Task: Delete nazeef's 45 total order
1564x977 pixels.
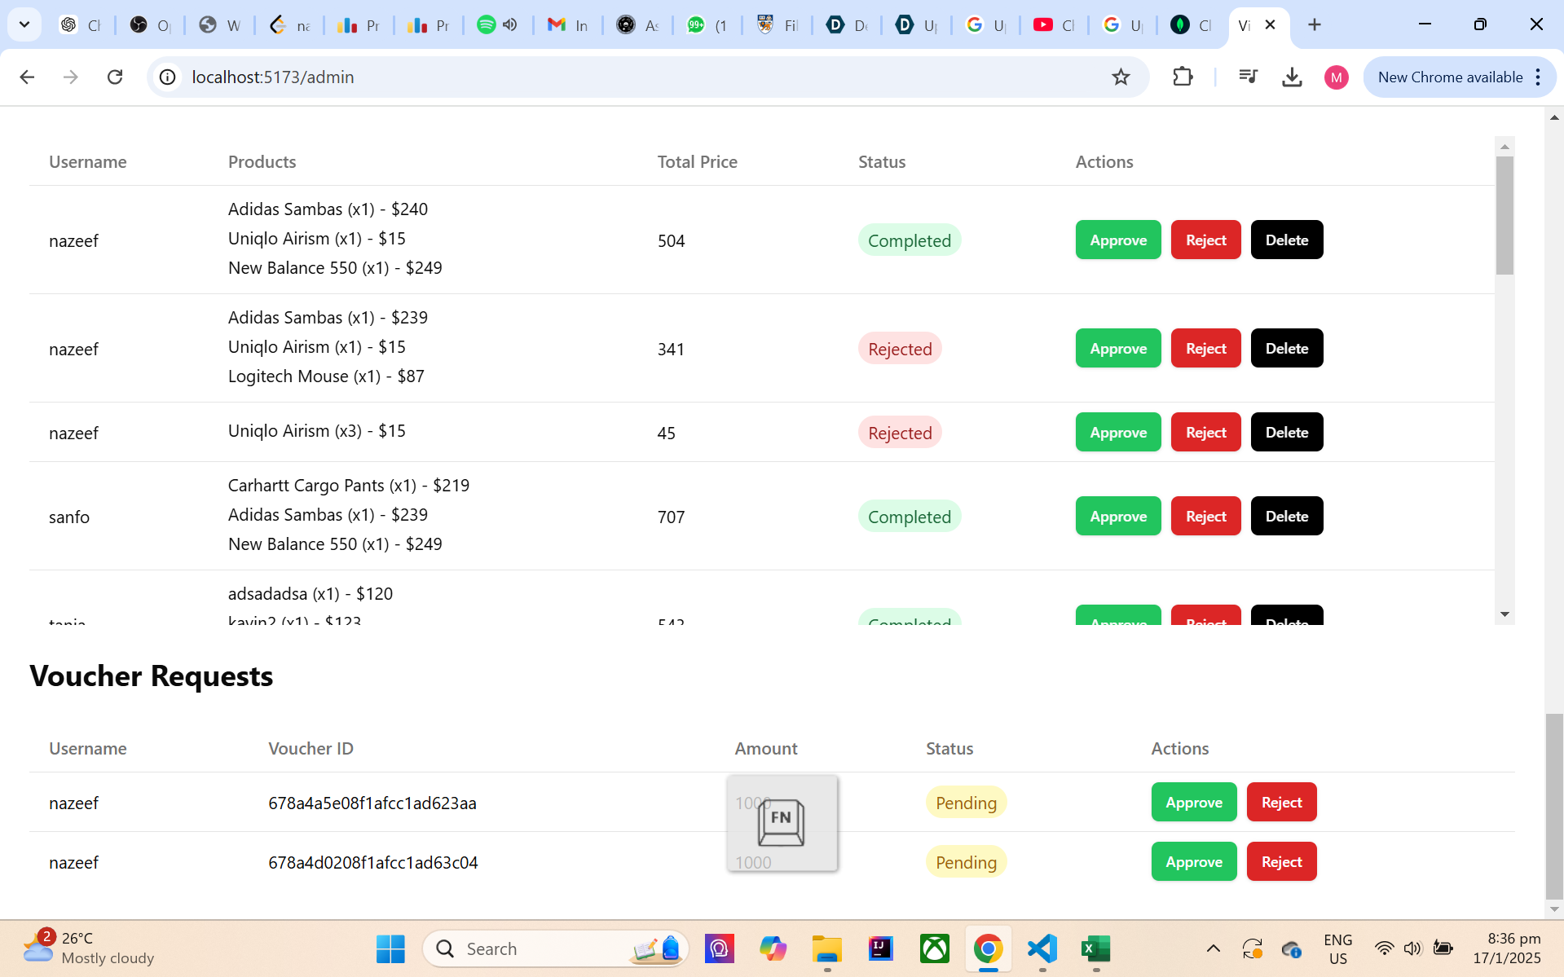Action: [1287, 432]
